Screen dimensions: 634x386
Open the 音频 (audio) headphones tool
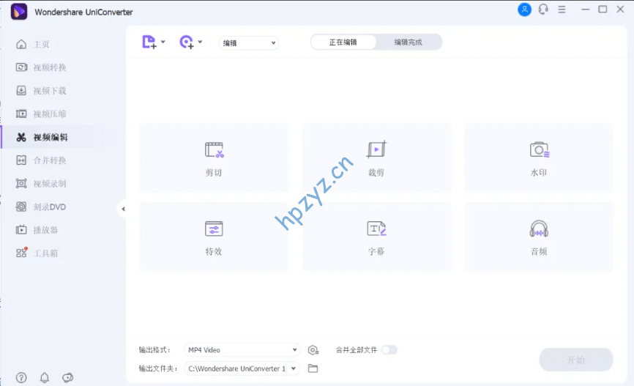(x=539, y=229)
